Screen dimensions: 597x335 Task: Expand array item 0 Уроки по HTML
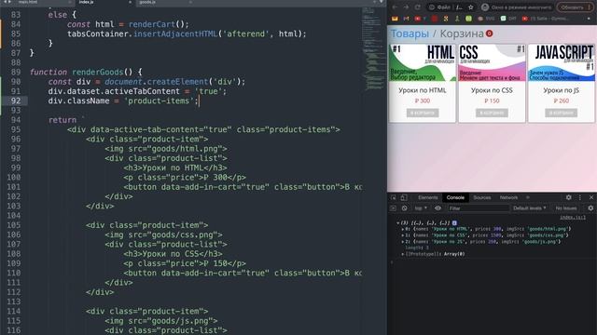point(402,229)
